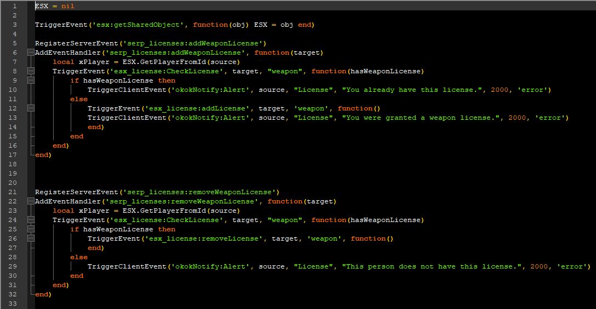This screenshot has width=596, height=309.
Task: Click 'serp_licenses:addWeaponLicense' string on line 5
Action: pyautogui.click(x=193, y=43)
